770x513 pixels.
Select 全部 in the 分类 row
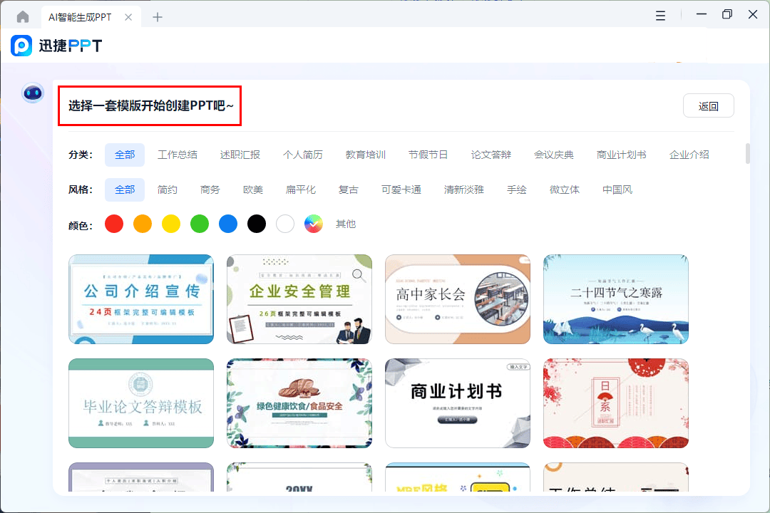[125, 155]
